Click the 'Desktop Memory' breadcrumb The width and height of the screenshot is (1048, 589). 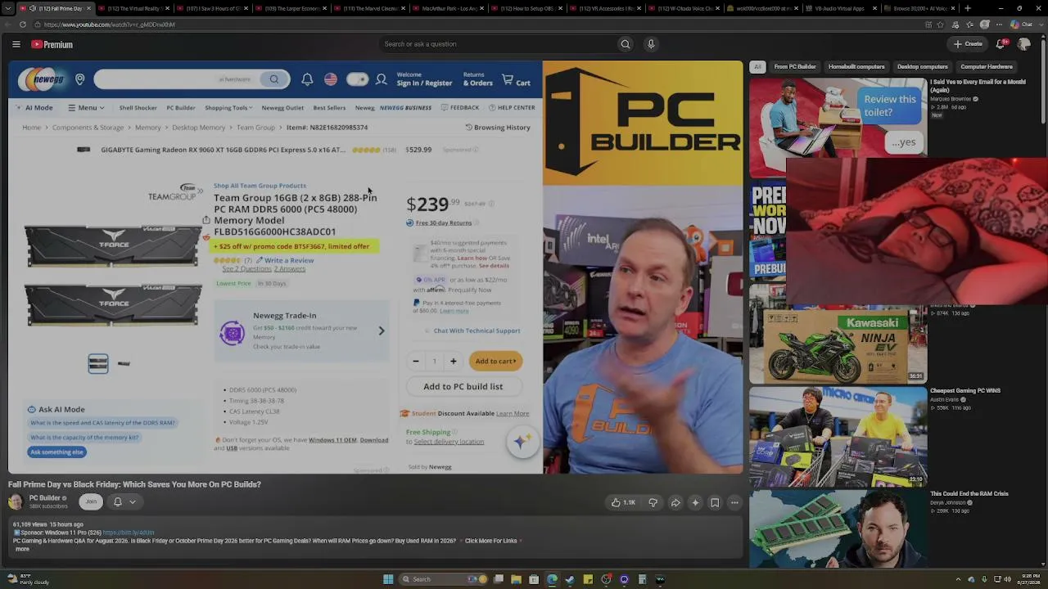198,128
